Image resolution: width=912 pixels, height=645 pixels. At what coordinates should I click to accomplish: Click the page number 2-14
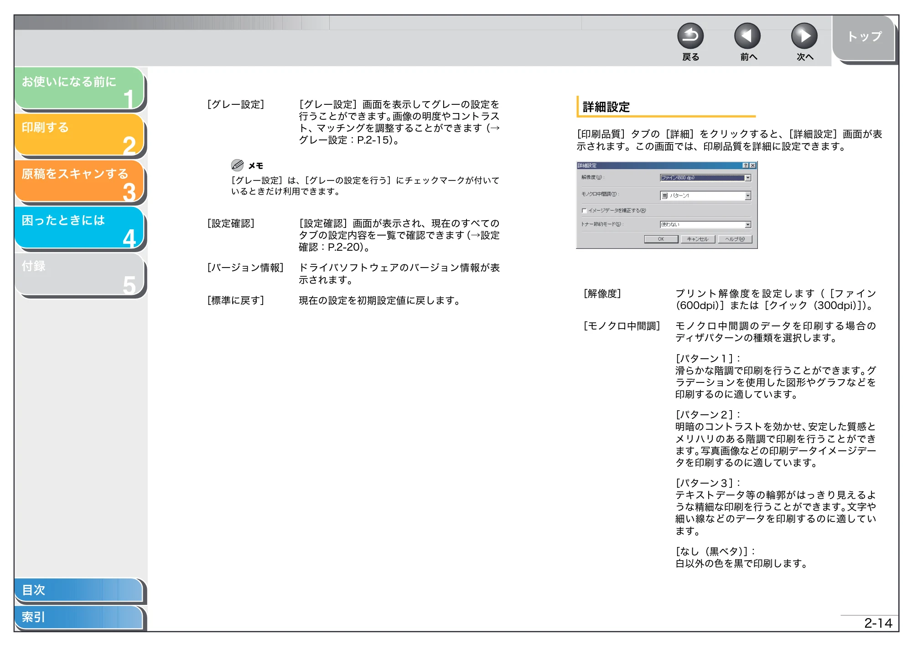tap(878, 623)
